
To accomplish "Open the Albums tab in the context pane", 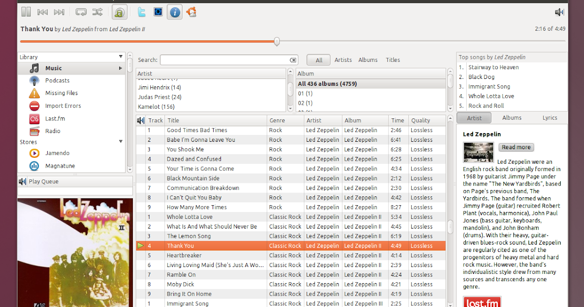I will coord(511,117).
